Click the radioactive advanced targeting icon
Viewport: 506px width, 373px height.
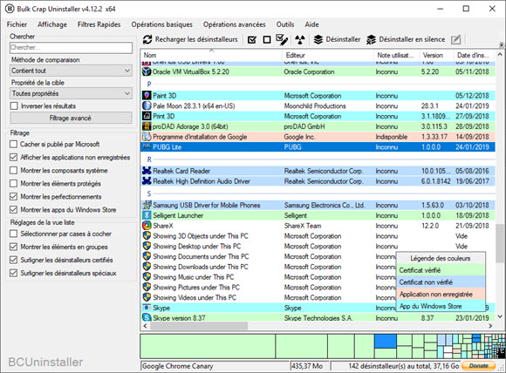[300, 40]
